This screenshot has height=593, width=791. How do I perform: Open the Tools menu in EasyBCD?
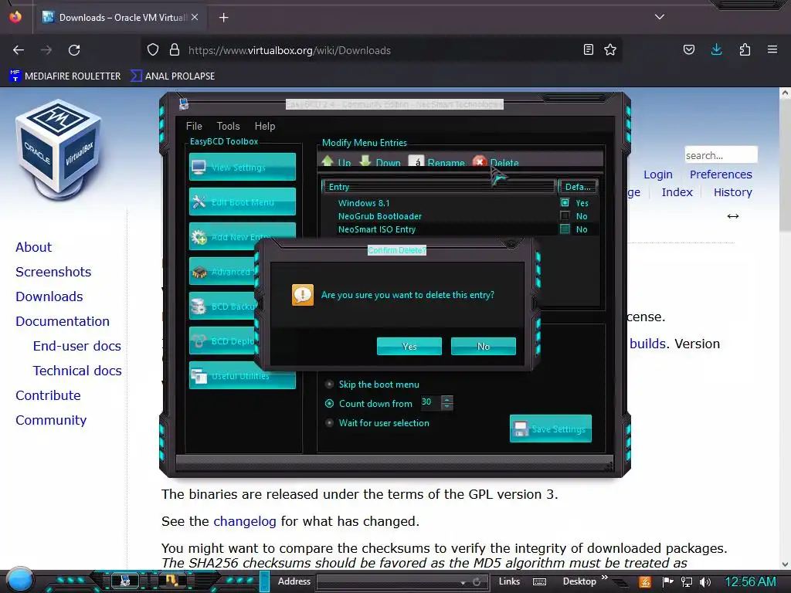(x=228, y=126)
